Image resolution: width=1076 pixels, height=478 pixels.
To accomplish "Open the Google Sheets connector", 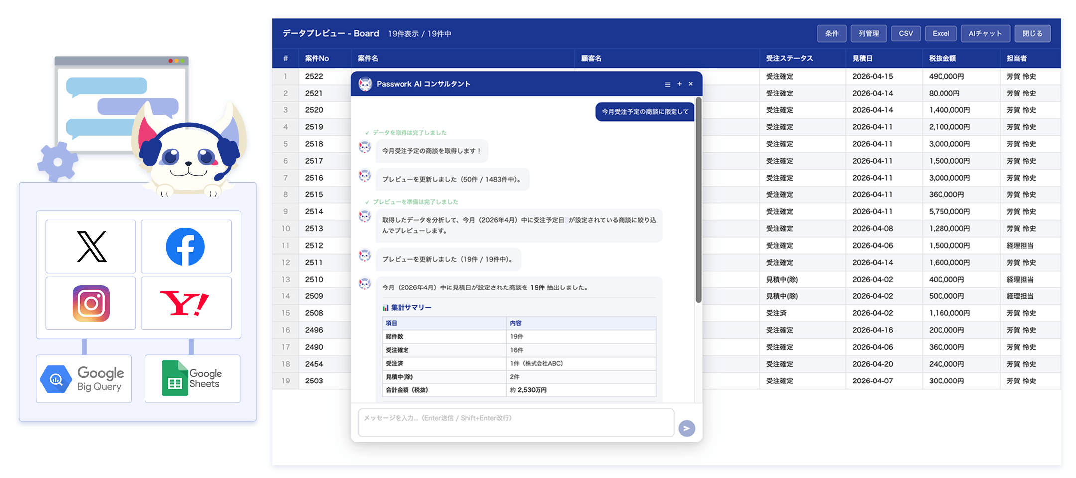I will (192, 379).
